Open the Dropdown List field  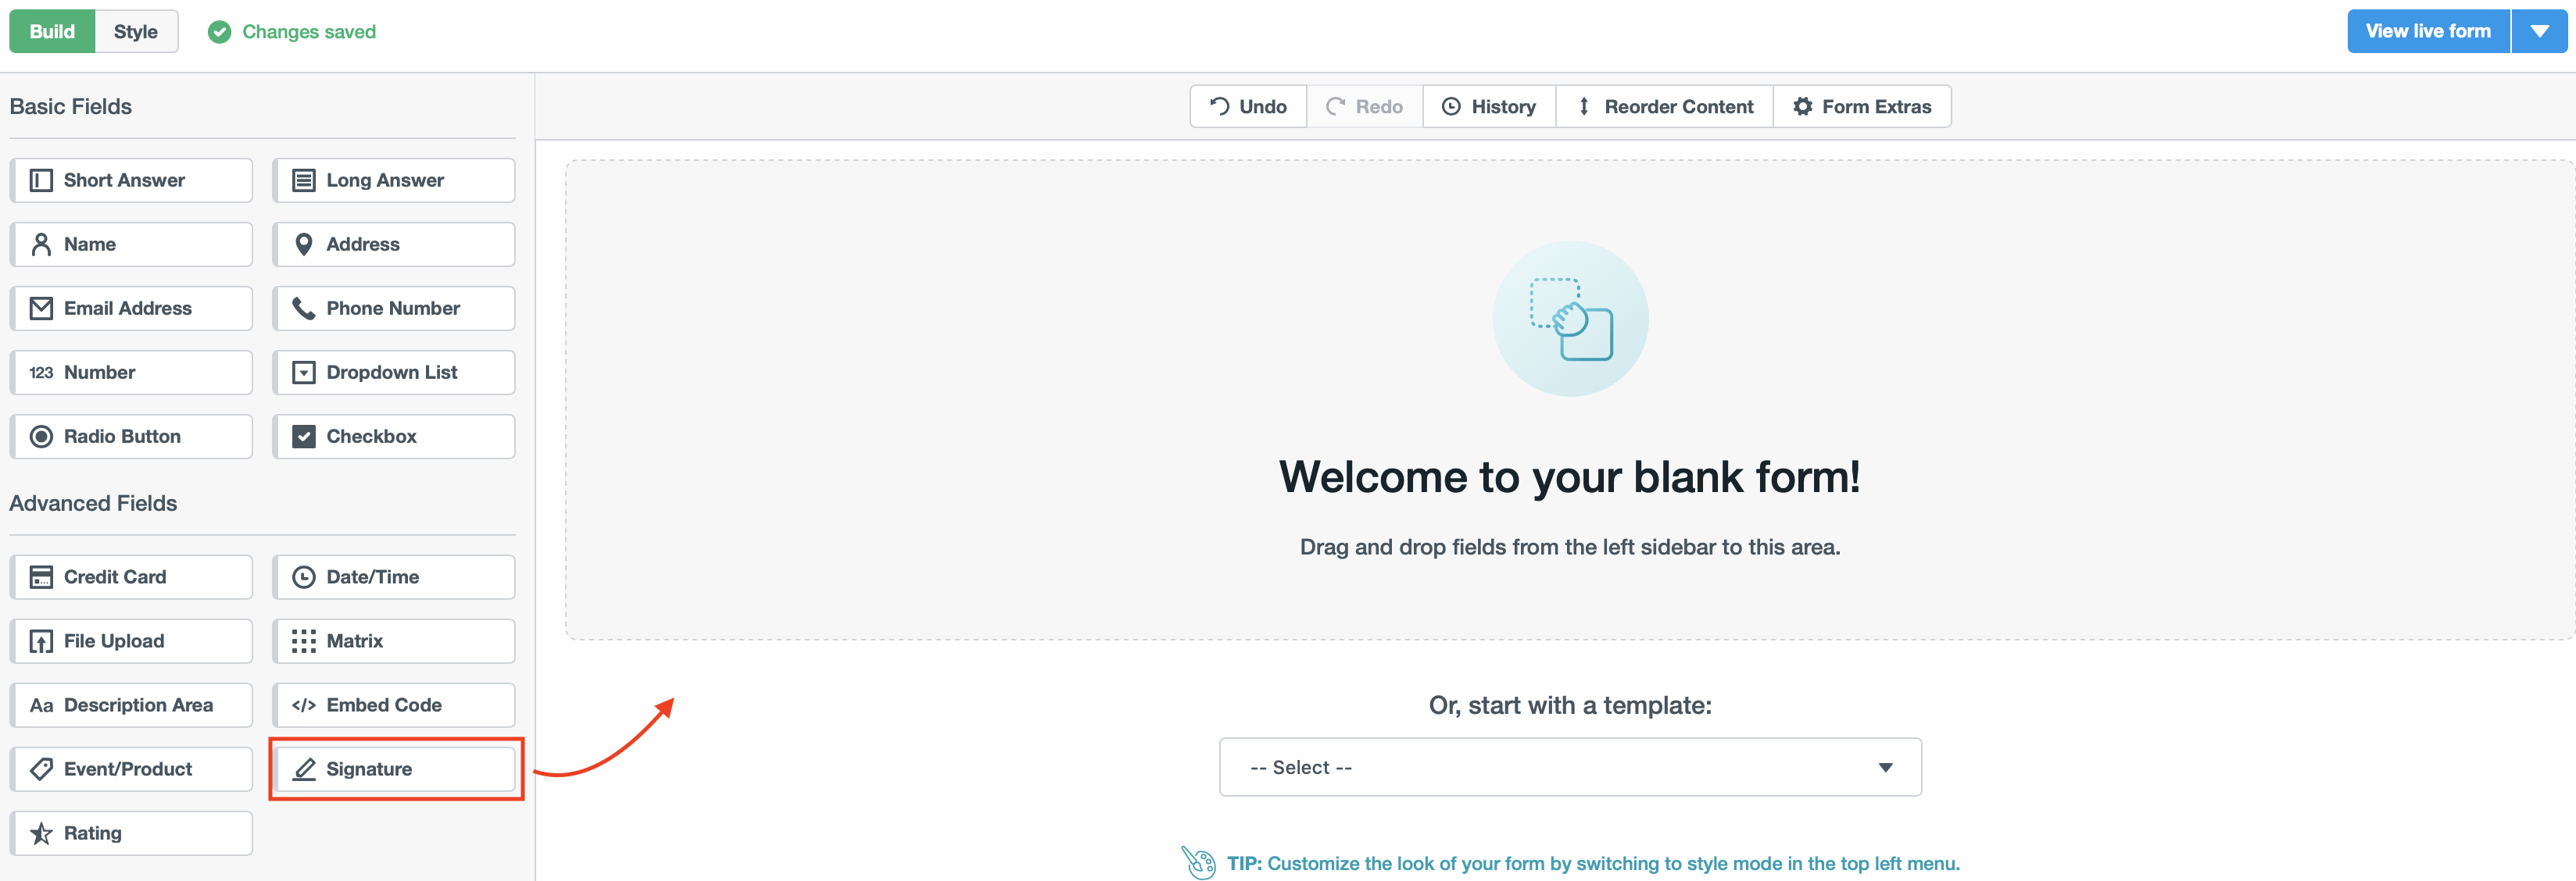394,372
